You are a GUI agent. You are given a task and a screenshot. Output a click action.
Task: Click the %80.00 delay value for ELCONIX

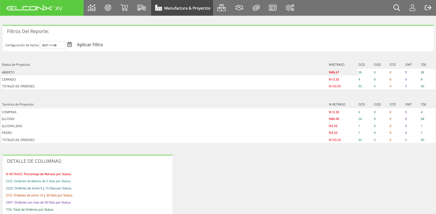[334, 119]
